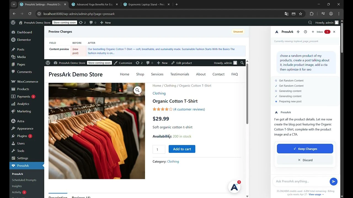353x198 pixels.
Task: Click the floating PressArk chat launcher icon
Action: pyautogui.click(x=234, y=187)
